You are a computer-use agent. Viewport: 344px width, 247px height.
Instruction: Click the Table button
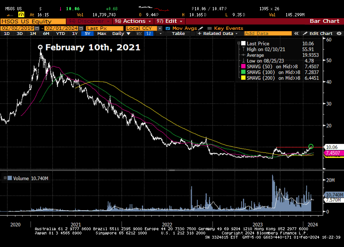point(178,34)
